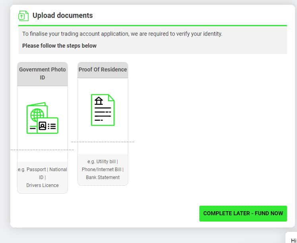This screenshot has width=297, height=243.
Task: Click the upload documents icon in header
Action: coord(23,16)
